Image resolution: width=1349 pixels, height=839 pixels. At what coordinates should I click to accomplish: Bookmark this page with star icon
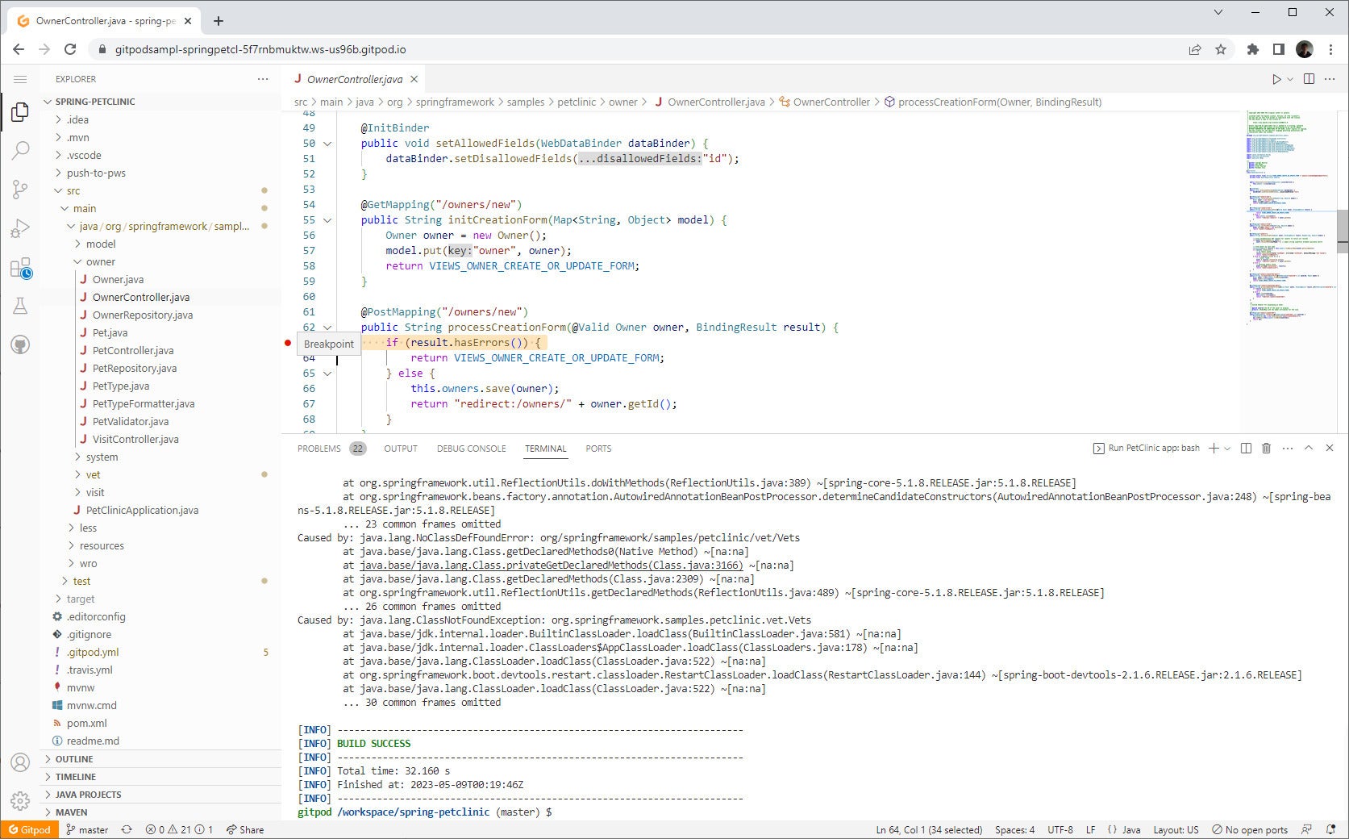[x=1221, y=49]
